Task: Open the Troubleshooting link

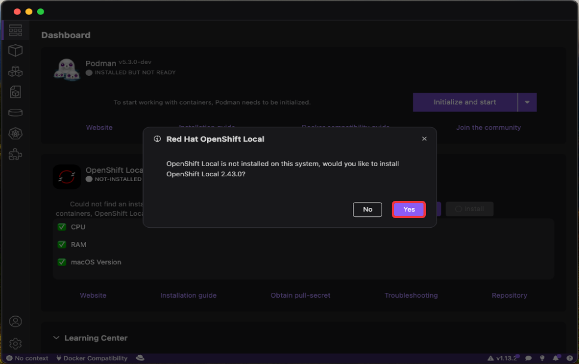Action: 411,295
